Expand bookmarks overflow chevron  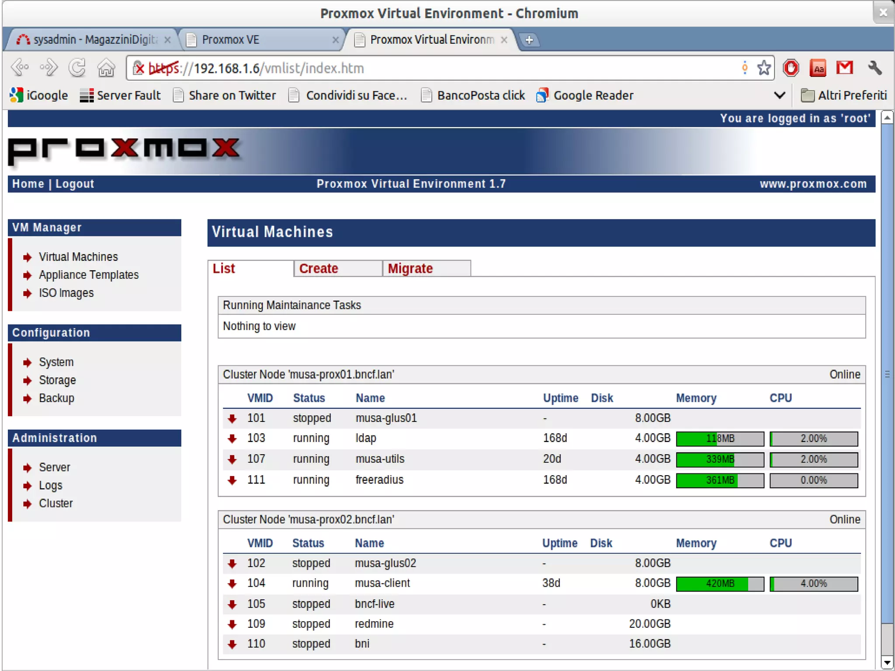[x=779, y=95]
